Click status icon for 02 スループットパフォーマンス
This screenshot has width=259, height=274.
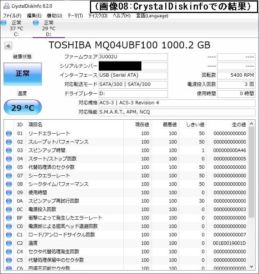(x=9, y=142)
